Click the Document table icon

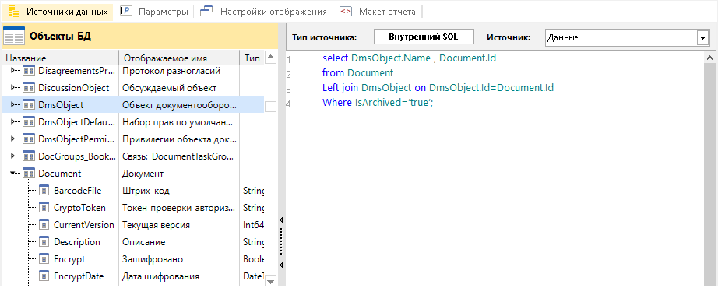coord(29,173)
